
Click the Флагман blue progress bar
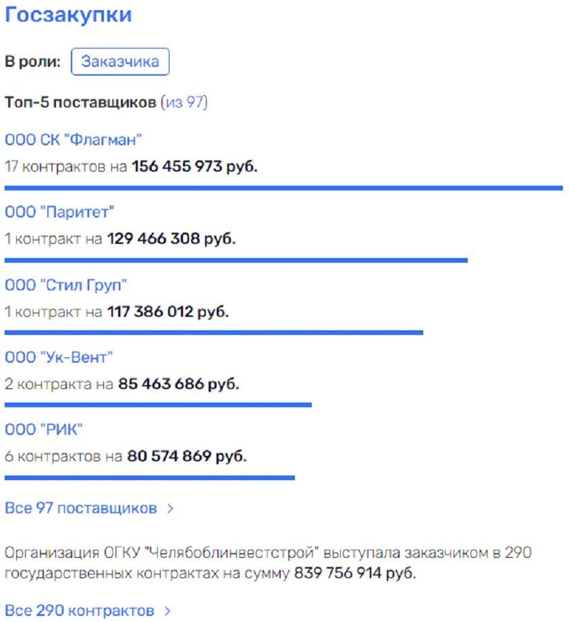point(283,188)
